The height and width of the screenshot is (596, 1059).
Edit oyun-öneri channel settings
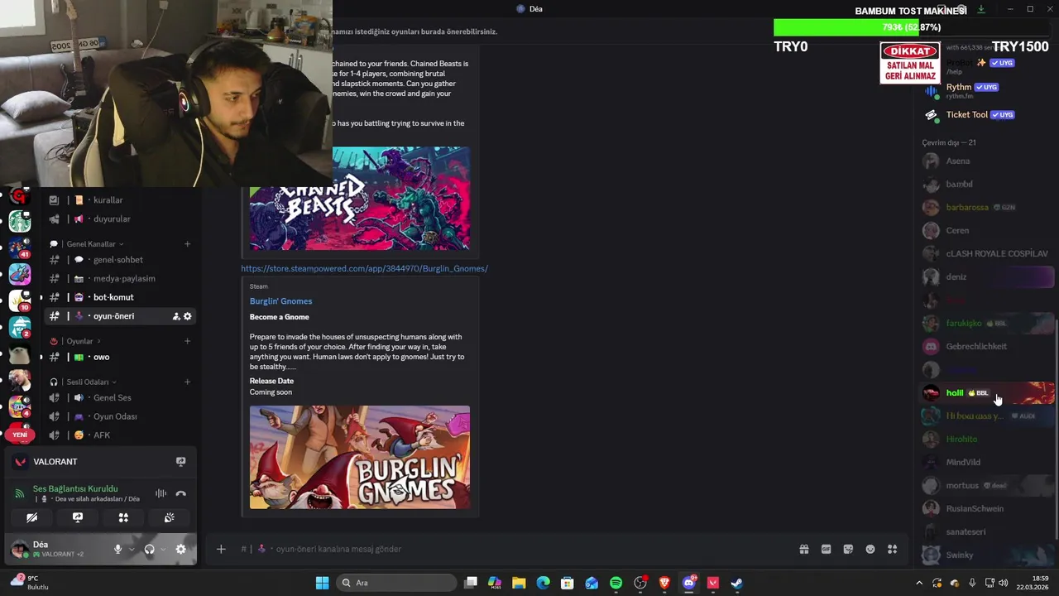(188, 316)
